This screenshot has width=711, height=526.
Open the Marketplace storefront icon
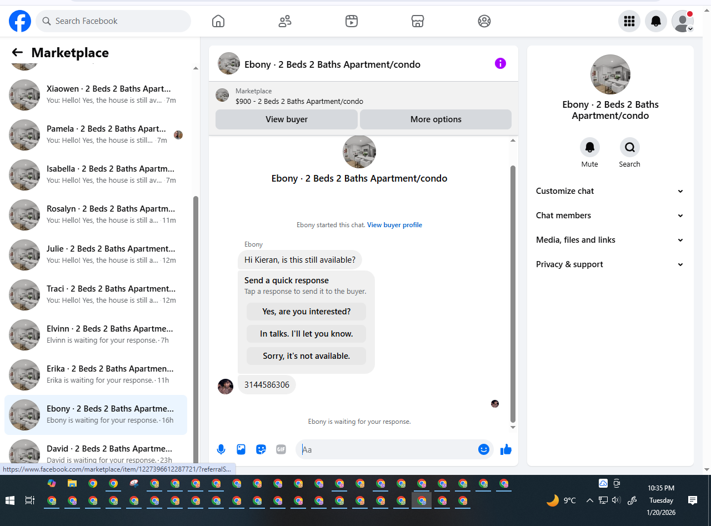[418, 21]
